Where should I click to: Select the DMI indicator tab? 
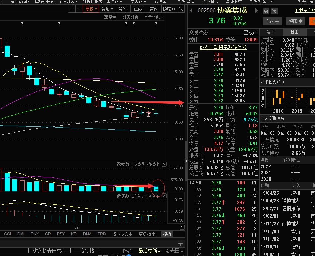(21, 234)
